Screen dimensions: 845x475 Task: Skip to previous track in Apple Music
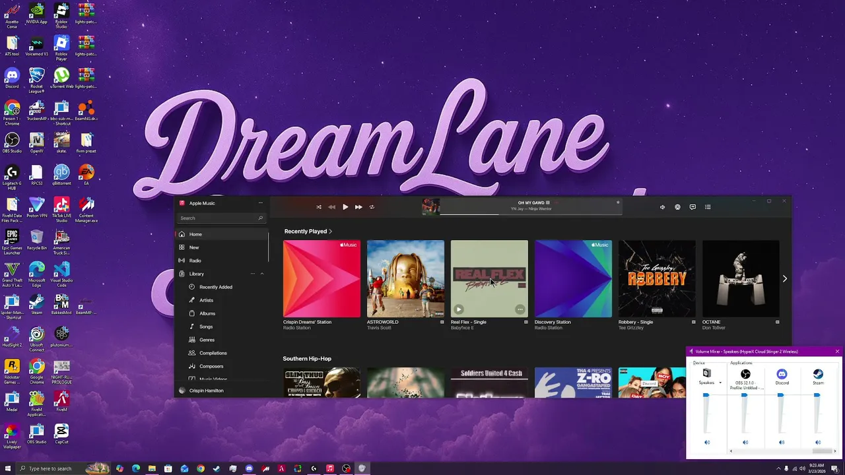click(x=332, y=207)
